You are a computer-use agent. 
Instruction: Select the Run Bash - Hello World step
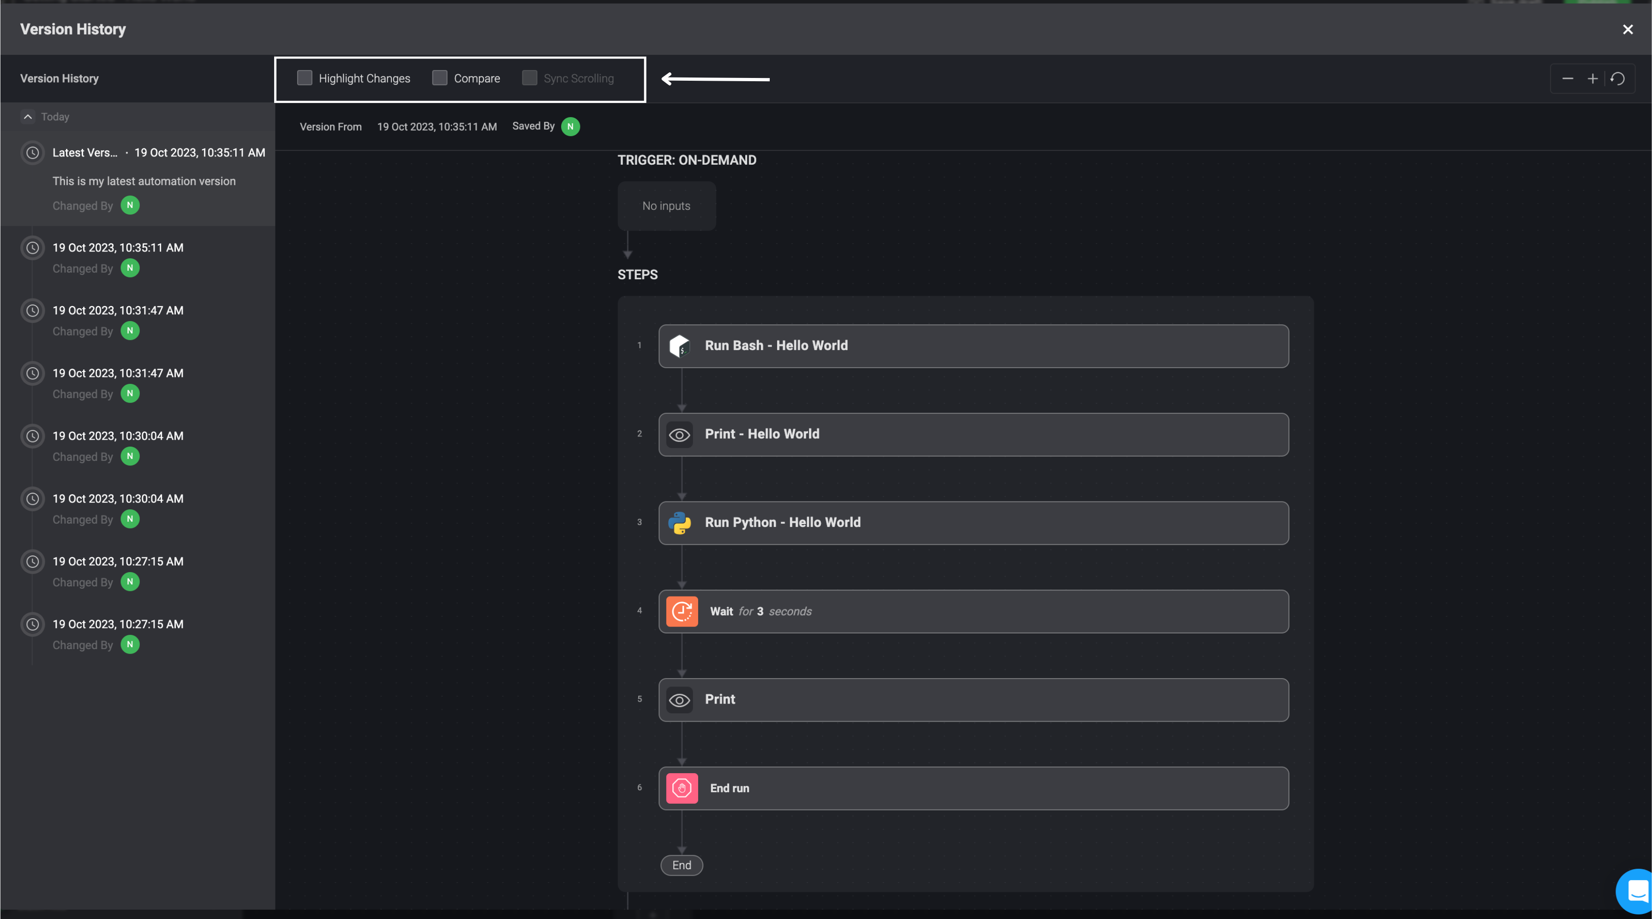974,346
